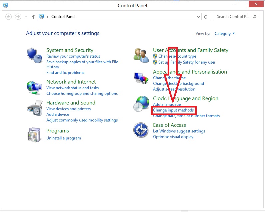
Task: Click the search magnifier icon
Action: [x=254, y=17]
